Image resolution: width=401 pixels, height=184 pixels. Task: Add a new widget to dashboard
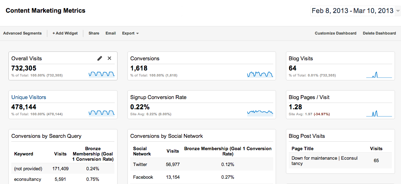click(65, 33)
